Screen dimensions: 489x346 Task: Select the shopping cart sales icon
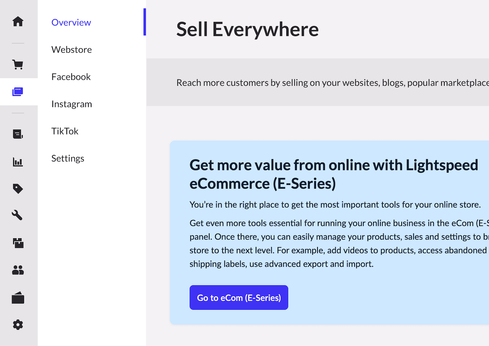[18, 64]
